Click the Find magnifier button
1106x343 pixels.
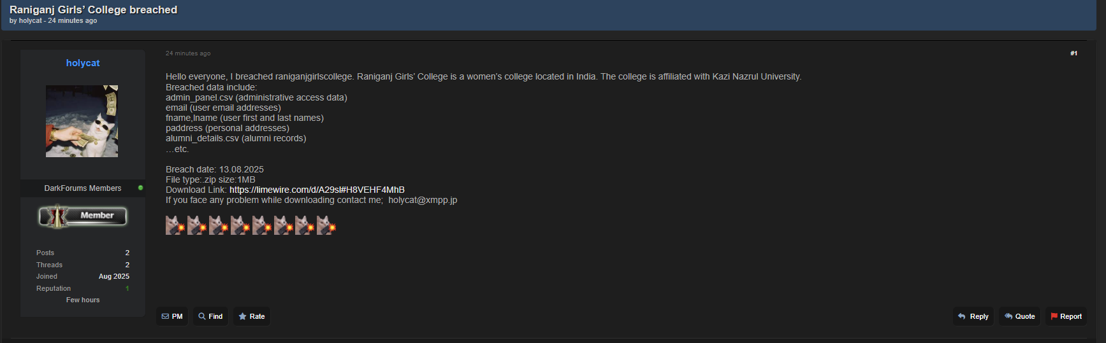click(210, 316)
